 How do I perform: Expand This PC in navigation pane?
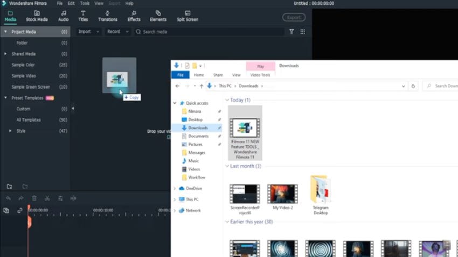175,199
